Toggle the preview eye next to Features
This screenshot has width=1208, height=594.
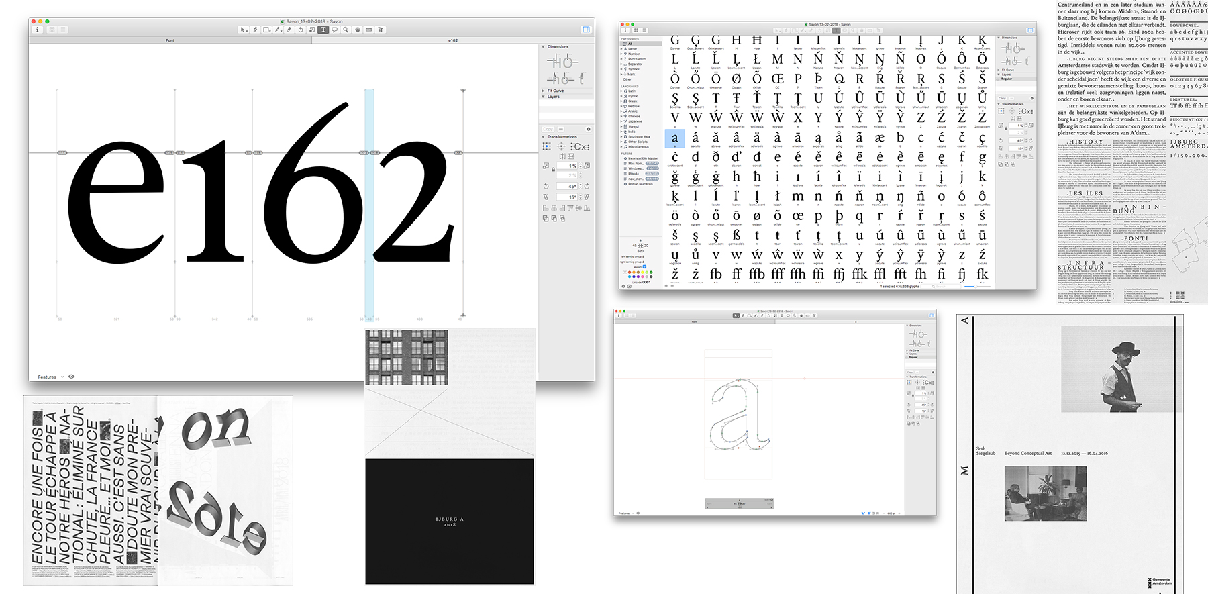coord(72,377)
